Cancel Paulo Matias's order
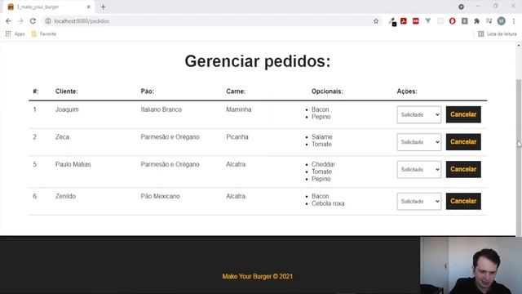522x294 pixels. [463, 169]
